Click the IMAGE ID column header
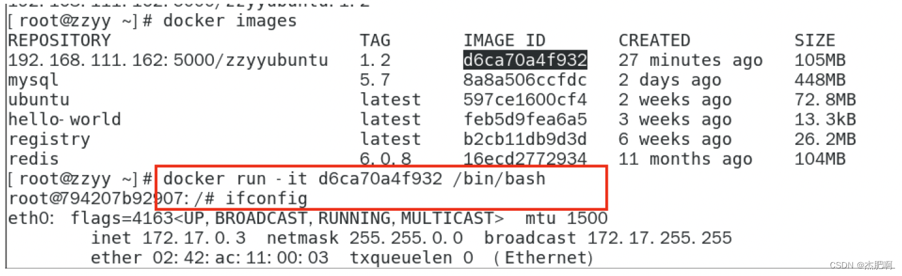Viewport: 902px width, 276px height. tap(504, 41)
